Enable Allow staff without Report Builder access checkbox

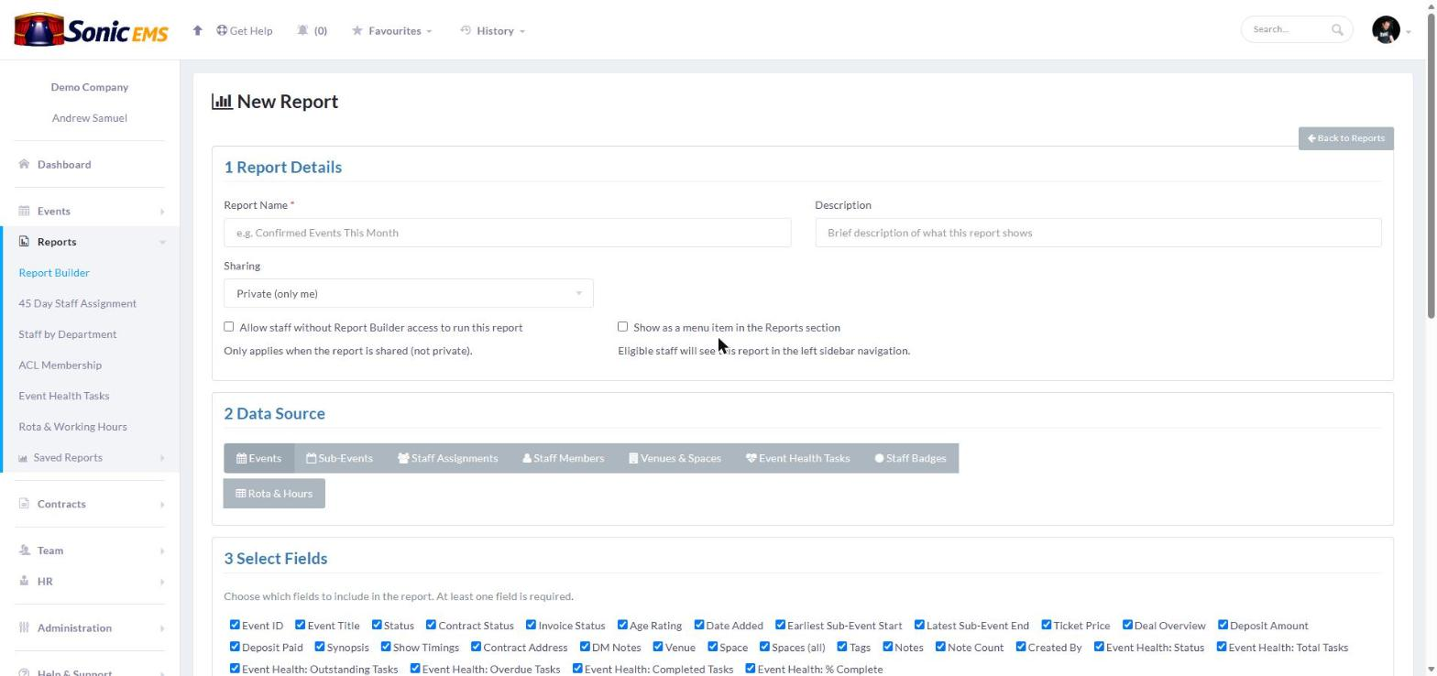pos(229,326)
